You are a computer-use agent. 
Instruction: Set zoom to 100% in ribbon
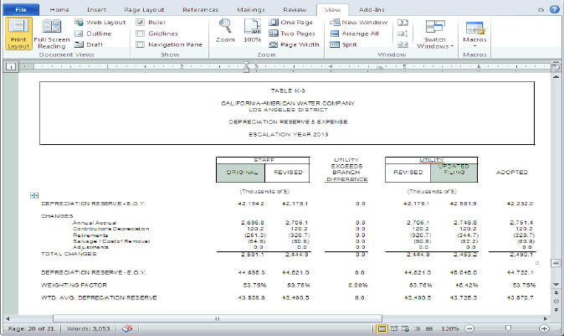click(252, 30)
